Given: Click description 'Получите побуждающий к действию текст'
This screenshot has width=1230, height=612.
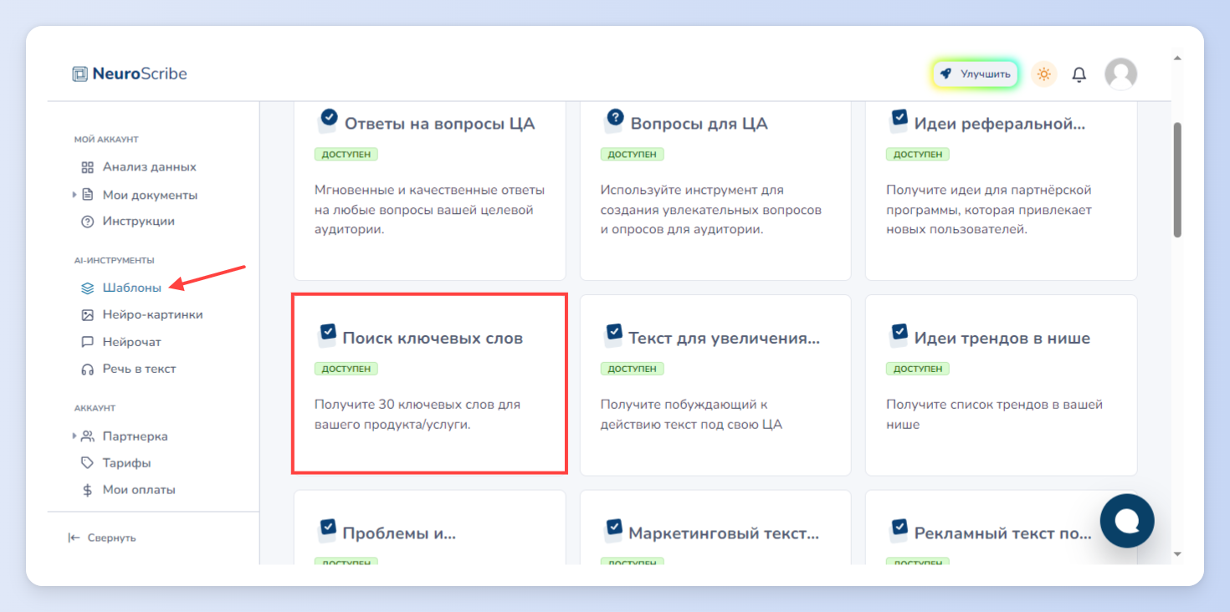Looking at the screenshot, I should coord(691,415).
